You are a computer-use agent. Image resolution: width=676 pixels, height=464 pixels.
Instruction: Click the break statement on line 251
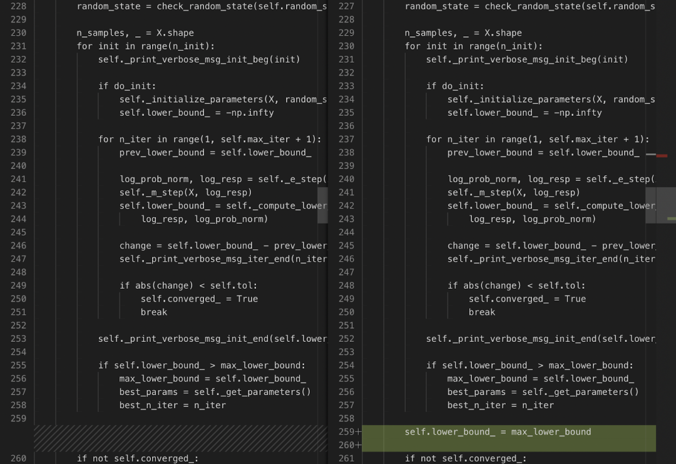153,312
